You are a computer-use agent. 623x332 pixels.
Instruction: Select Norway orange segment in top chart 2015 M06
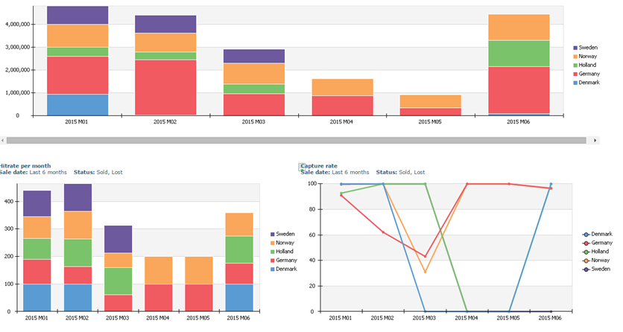(x=519, y=28)
